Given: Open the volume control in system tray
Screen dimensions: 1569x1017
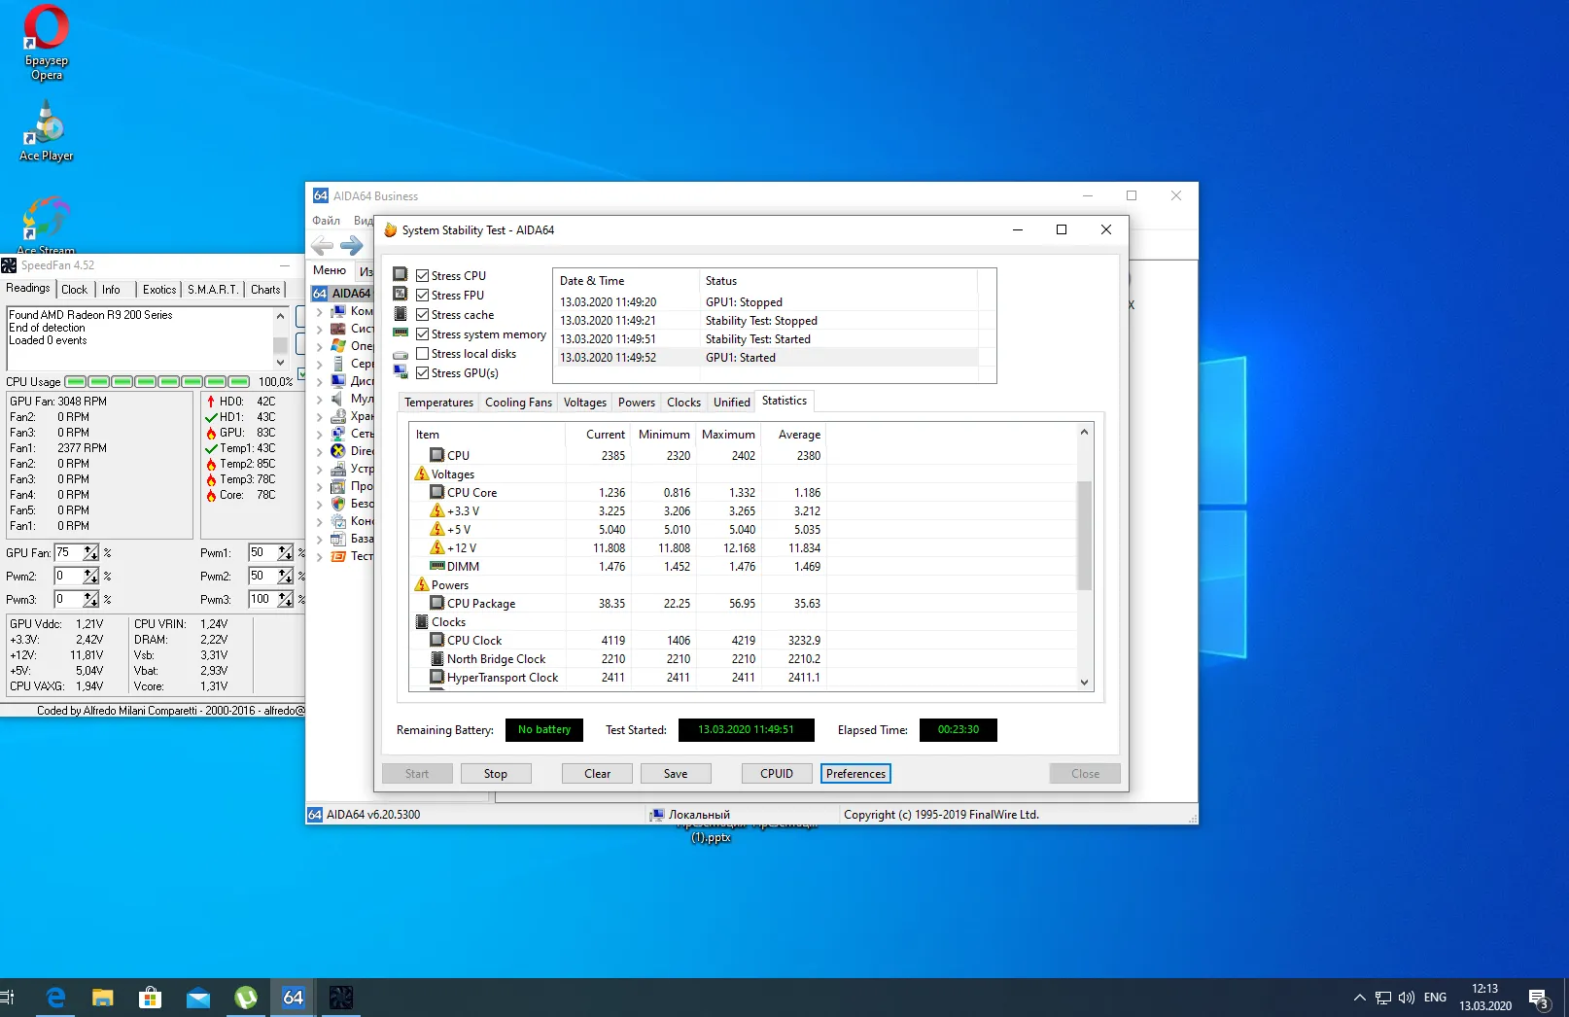Looking at the screenshot, I should pyautogui.click(x=1406, y=998).
